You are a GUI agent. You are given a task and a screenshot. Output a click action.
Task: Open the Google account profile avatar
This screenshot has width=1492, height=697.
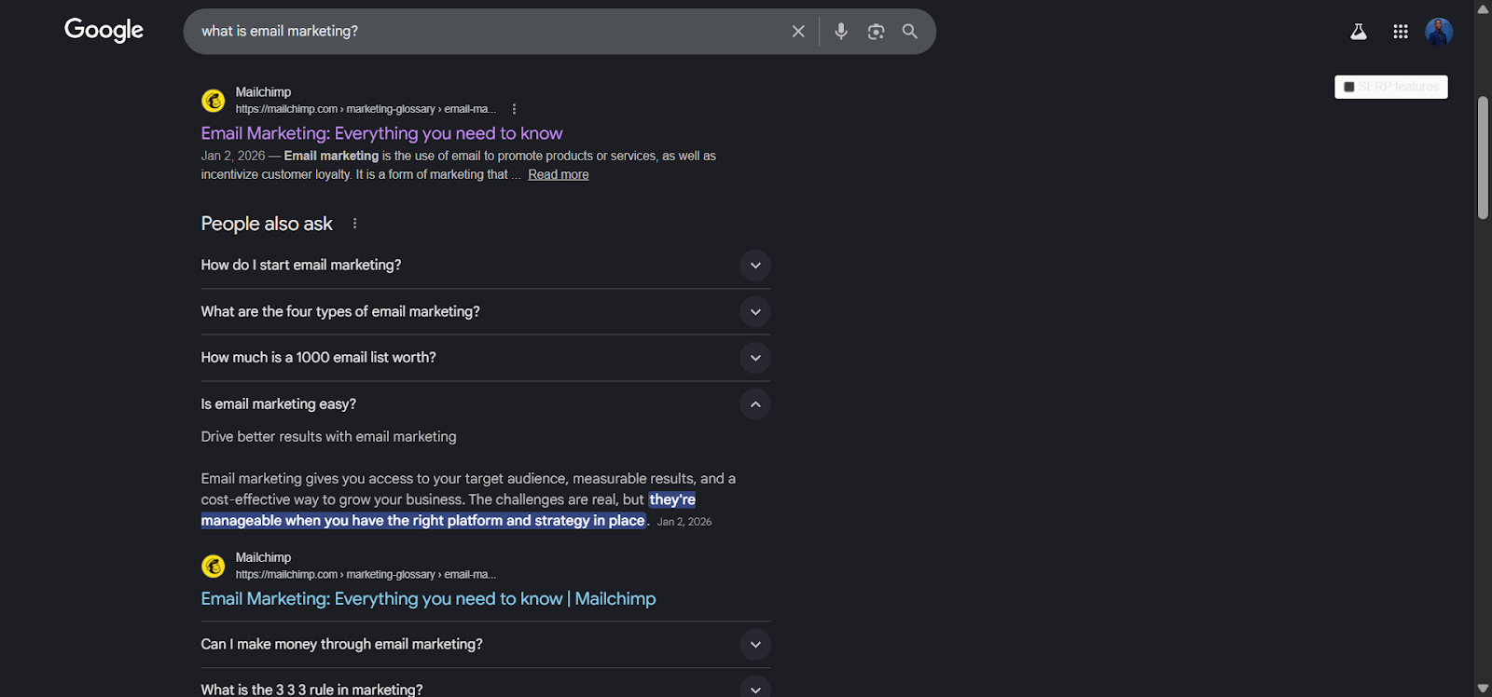[x=1439, y=32]
